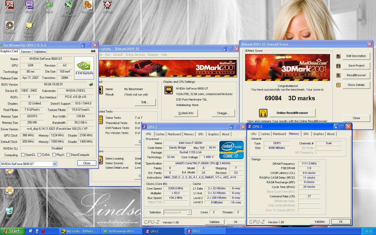Click the GPU-Z screenshot camera icon
The width and height of the screenshot is (376, 235).
pos(93,51)
